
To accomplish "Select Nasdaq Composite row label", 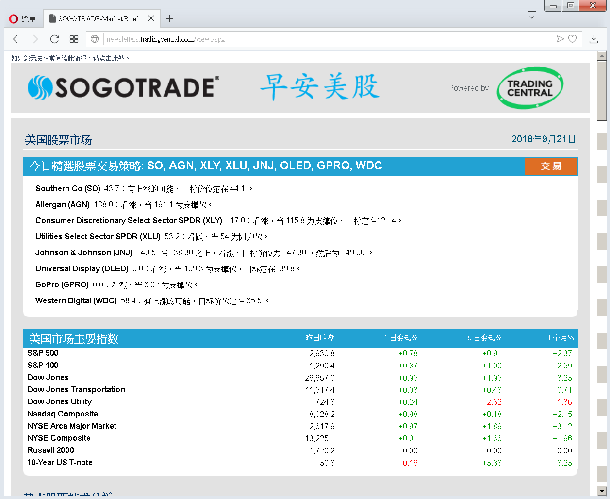I will [x=63, y=414].
